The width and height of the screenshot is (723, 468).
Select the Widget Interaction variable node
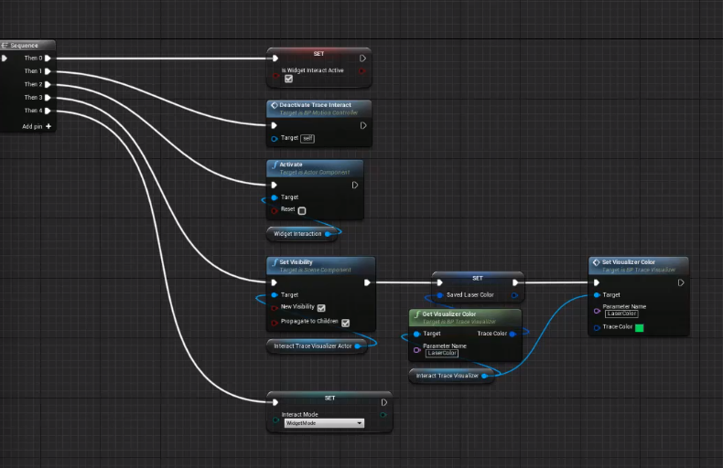303,234
